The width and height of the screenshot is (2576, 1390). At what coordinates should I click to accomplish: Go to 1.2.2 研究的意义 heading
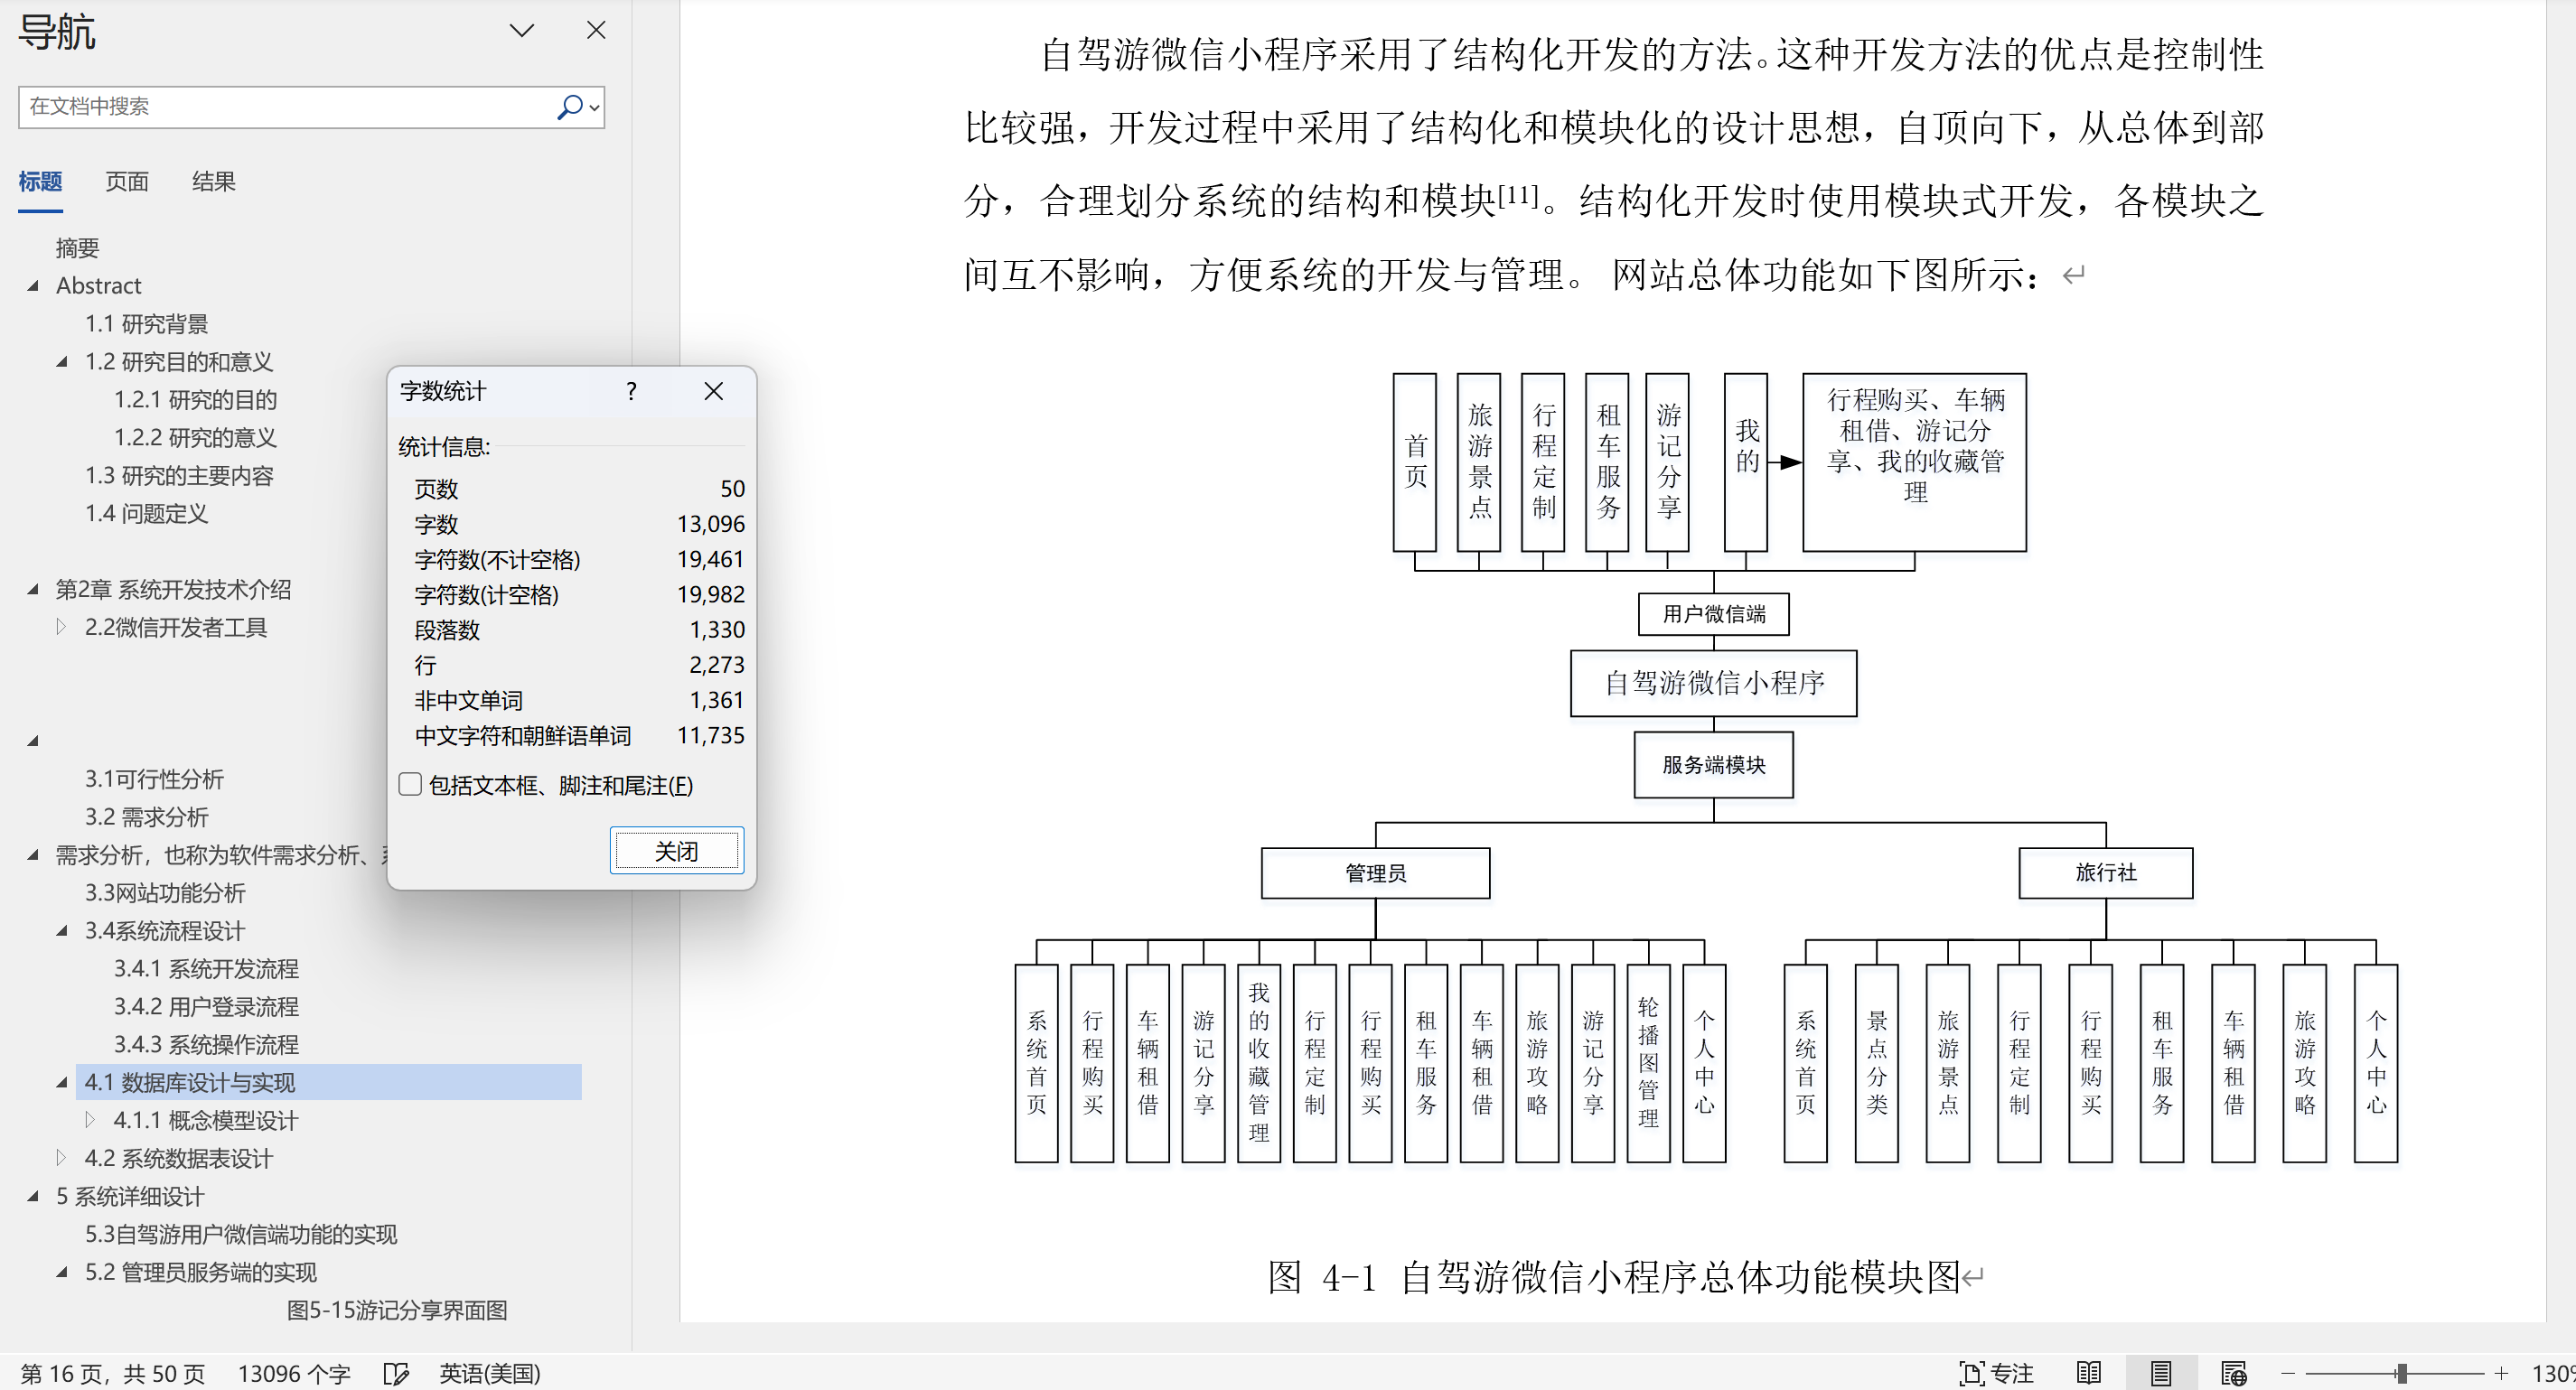(195, 438)
